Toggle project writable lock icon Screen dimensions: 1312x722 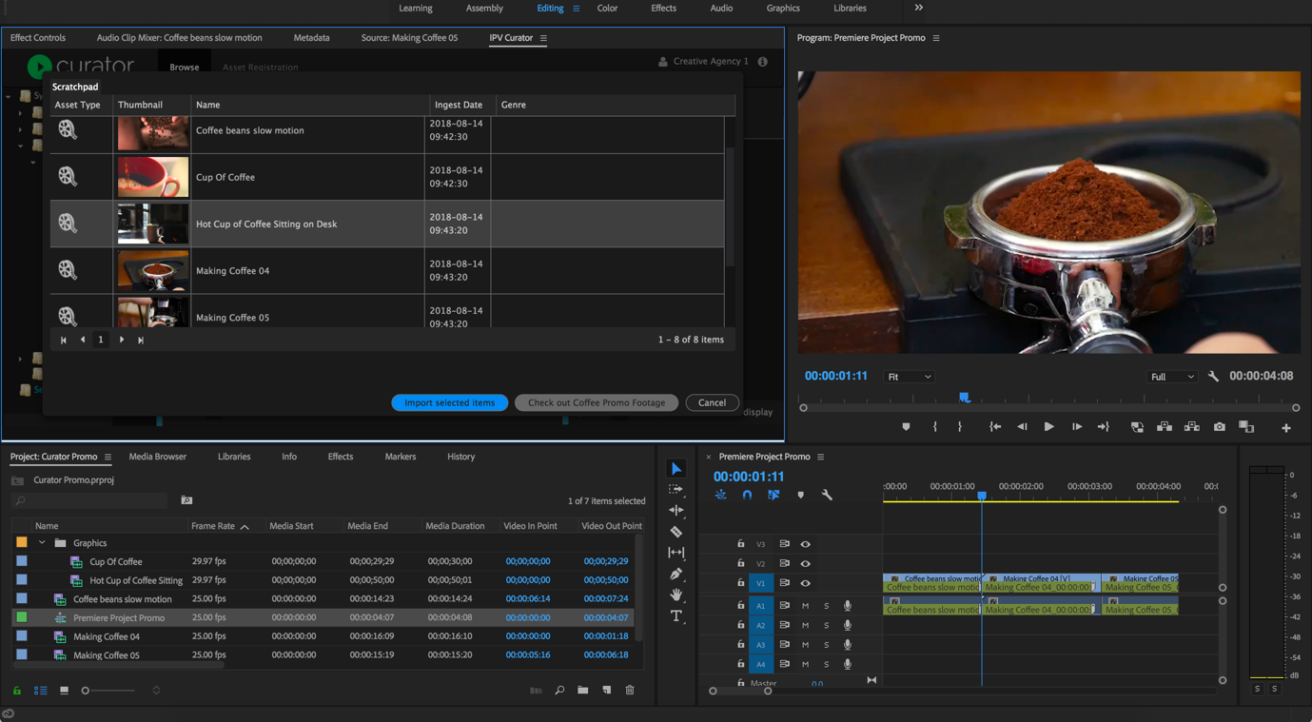click(x=17, y=691)
